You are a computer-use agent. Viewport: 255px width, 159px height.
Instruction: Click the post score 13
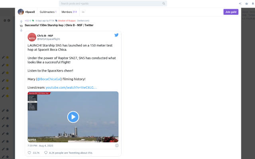tap(21, 26)
